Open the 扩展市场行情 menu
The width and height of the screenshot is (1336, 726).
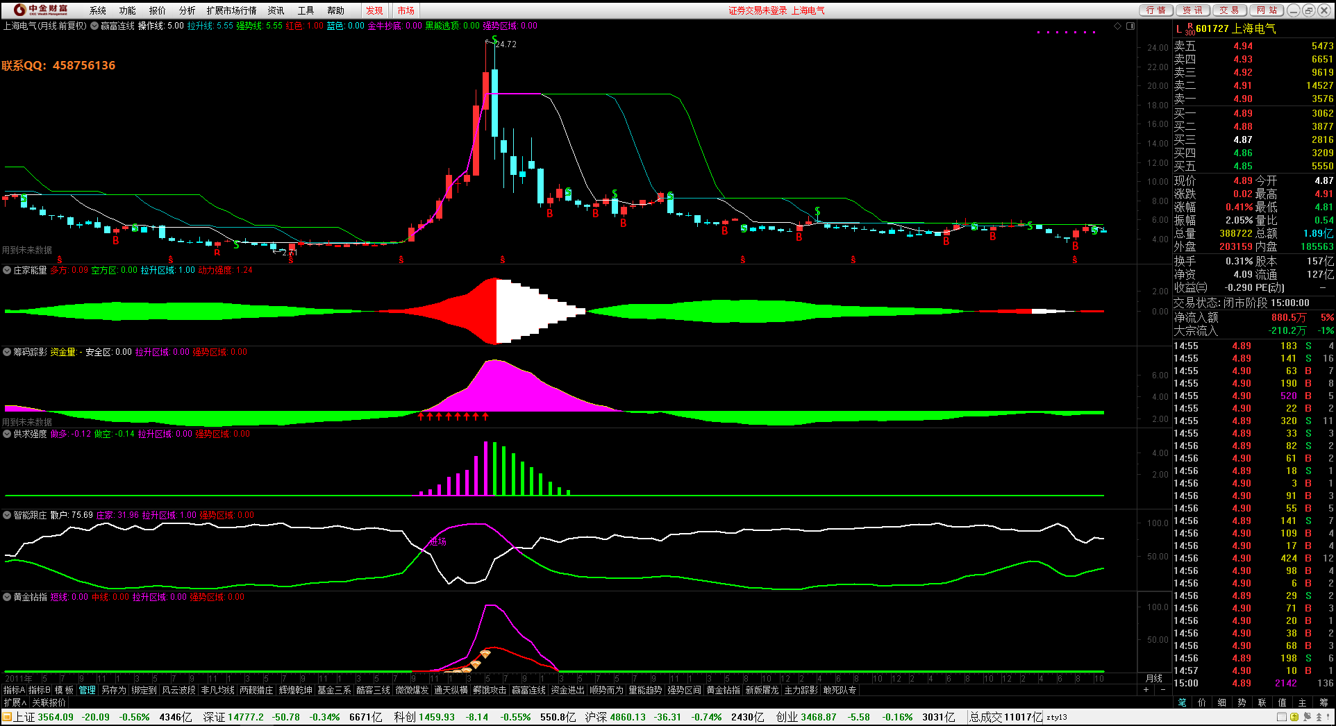tap(231, 10)
